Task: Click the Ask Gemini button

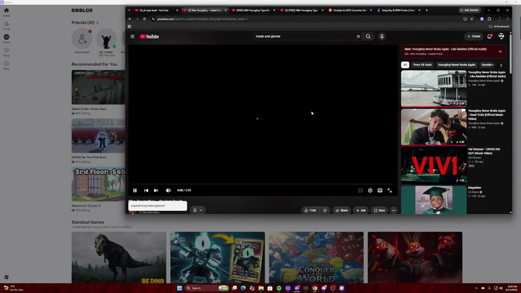Action: tap(469, 10)
